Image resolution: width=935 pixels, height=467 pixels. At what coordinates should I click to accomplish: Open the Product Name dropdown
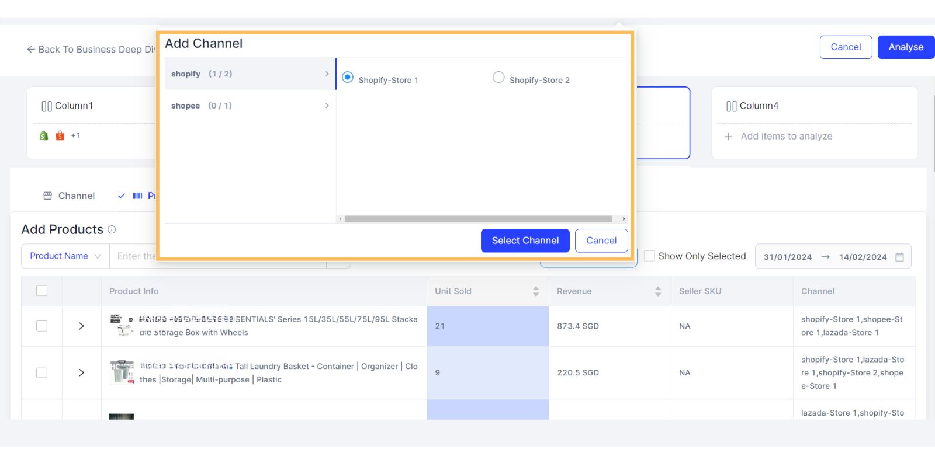(x=65, y=256)
